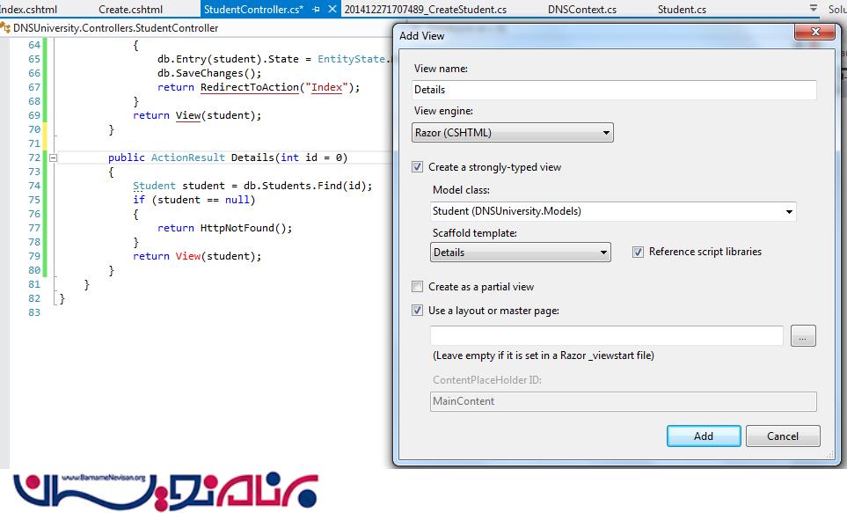Uncheck Create a strongly-typed view
Viewport: 847px width, 513px height.
[x=418, y=167]
